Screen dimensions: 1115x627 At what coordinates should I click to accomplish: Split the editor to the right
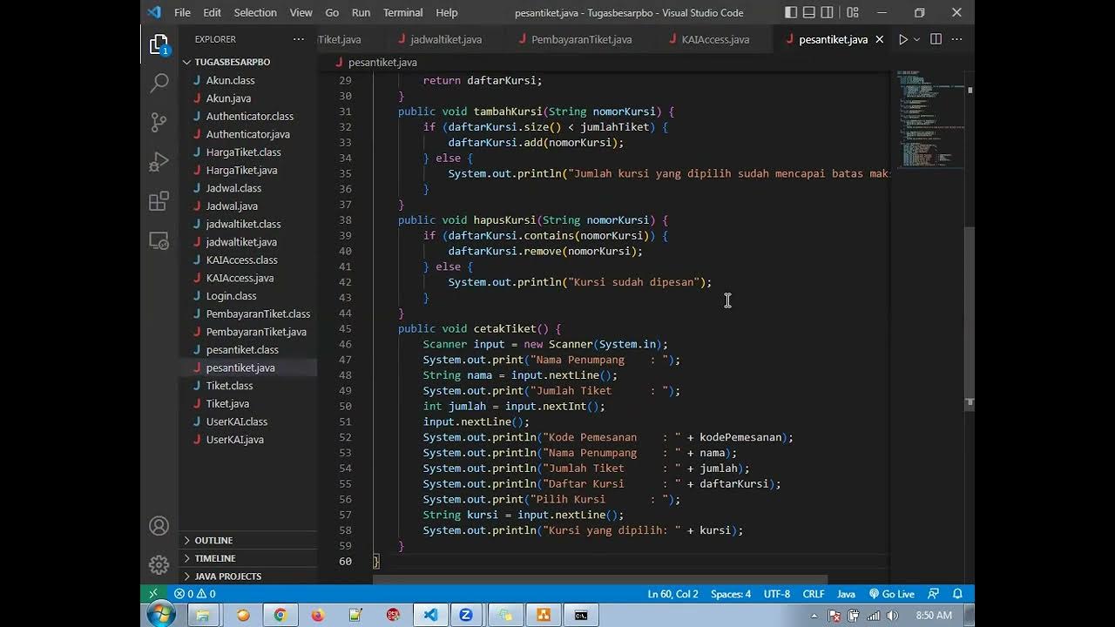[936, 39]
